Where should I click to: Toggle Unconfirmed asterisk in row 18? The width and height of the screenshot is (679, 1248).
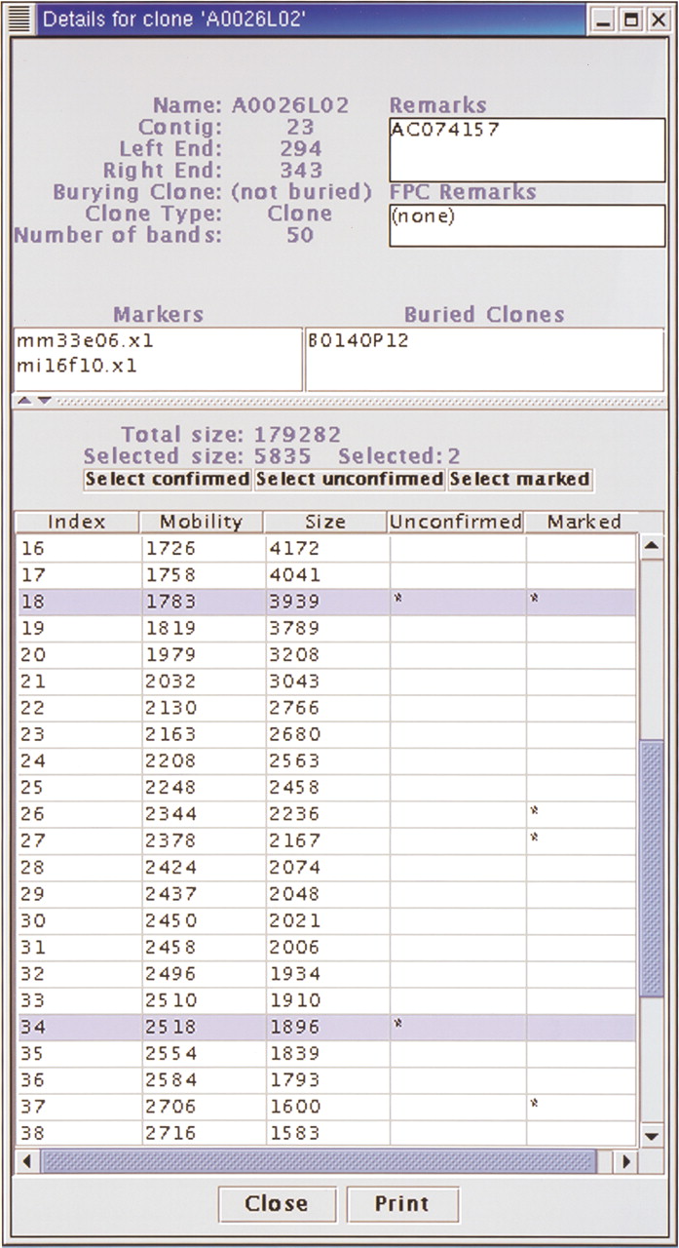[x=397, y=601]
